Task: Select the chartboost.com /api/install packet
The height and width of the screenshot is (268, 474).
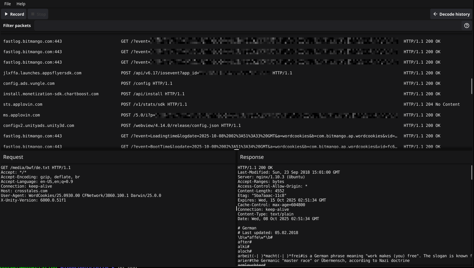Action: [x=116, y=94]
